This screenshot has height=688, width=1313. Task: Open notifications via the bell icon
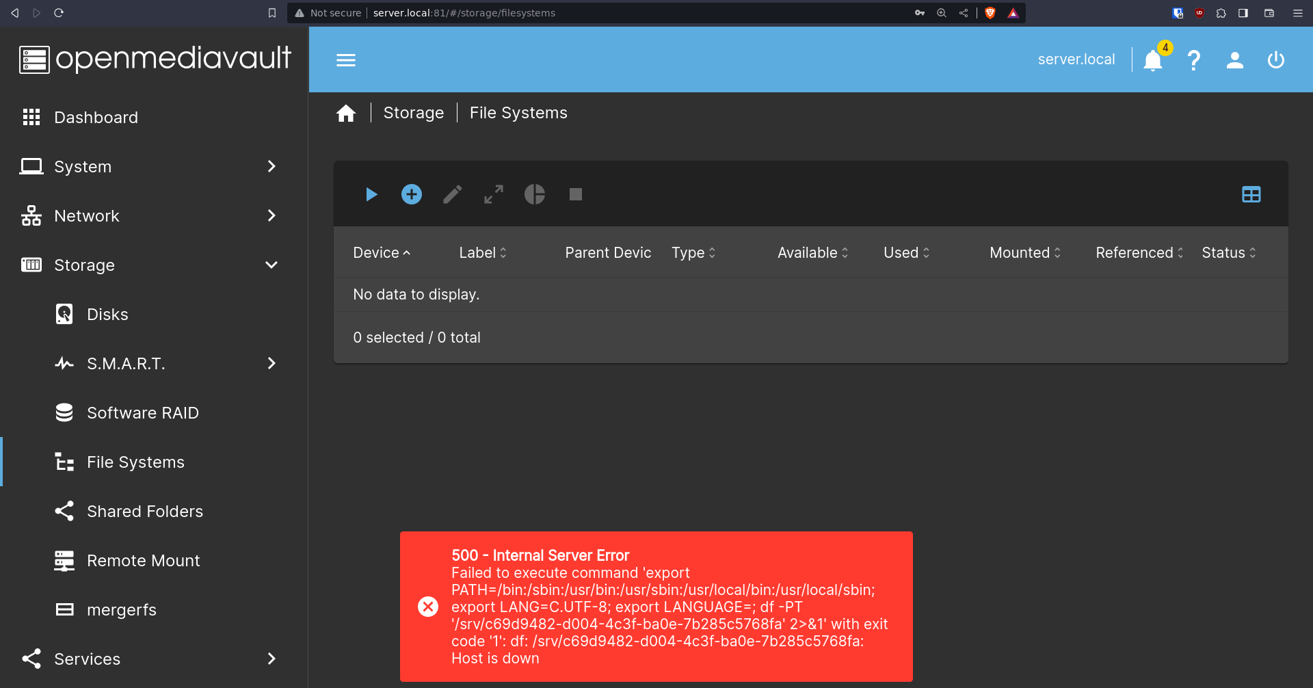coord(1153,61)
